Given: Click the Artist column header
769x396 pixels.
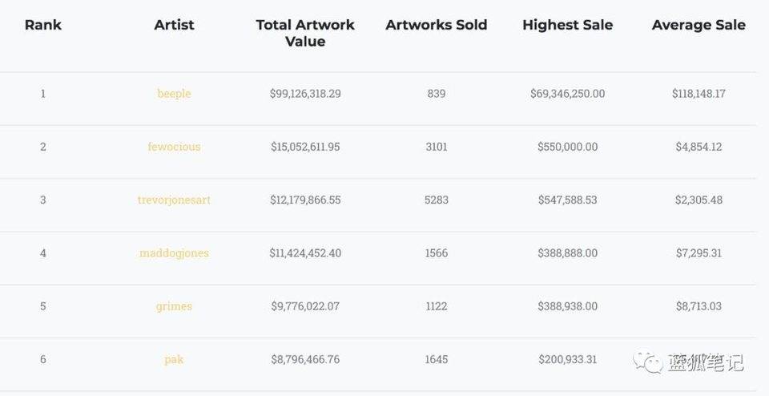Looking at the screenshot, I should coord(174,25).
